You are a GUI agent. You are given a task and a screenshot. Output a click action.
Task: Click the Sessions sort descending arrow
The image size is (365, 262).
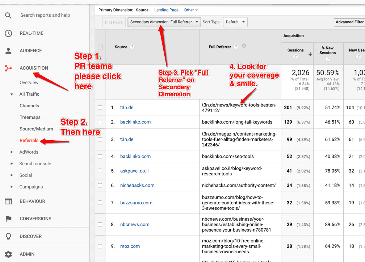tap(310, 54)
